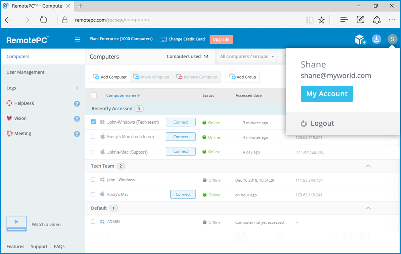The height and width of the screenshot is (254, 401).
Task: Click the Meeting help question icon
Action: (x=77, y=134)
